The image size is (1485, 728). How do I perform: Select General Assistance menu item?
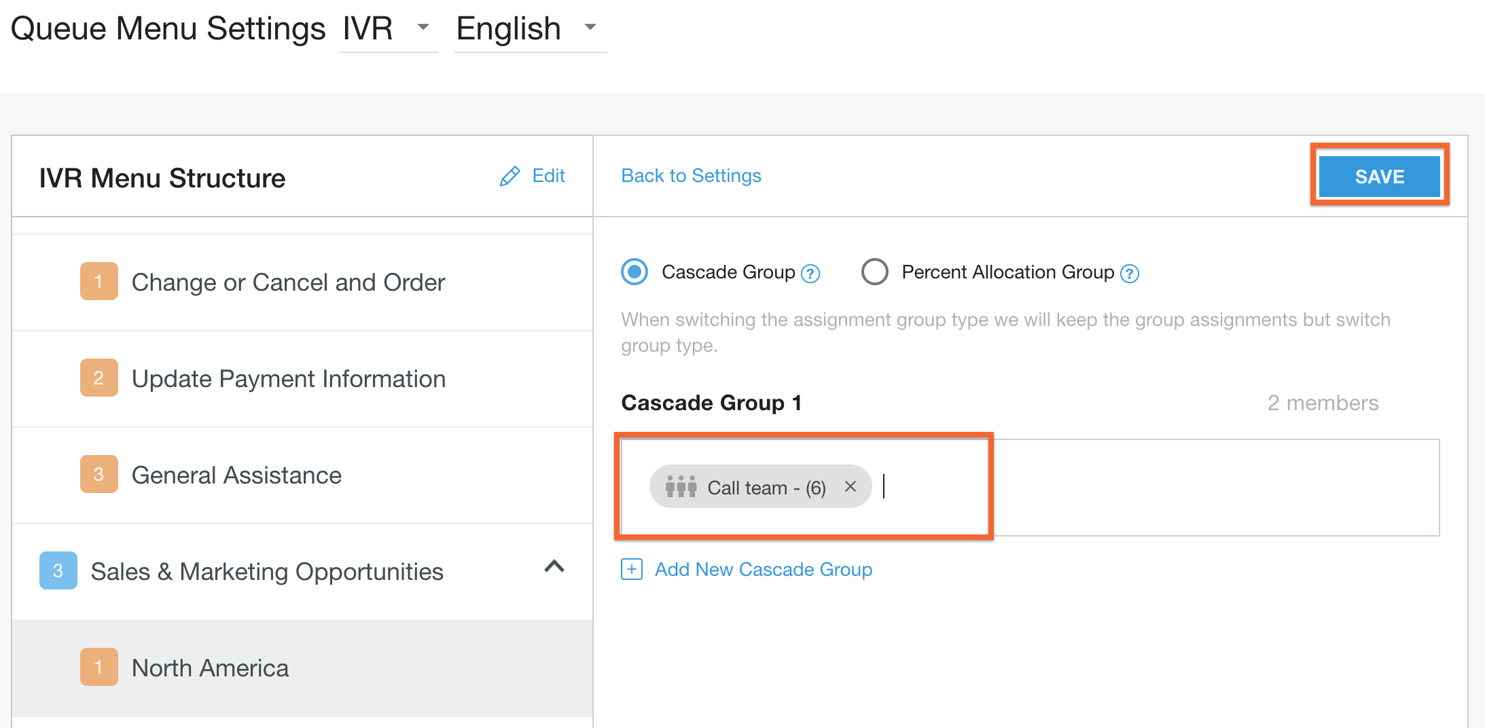coord(236,475)
